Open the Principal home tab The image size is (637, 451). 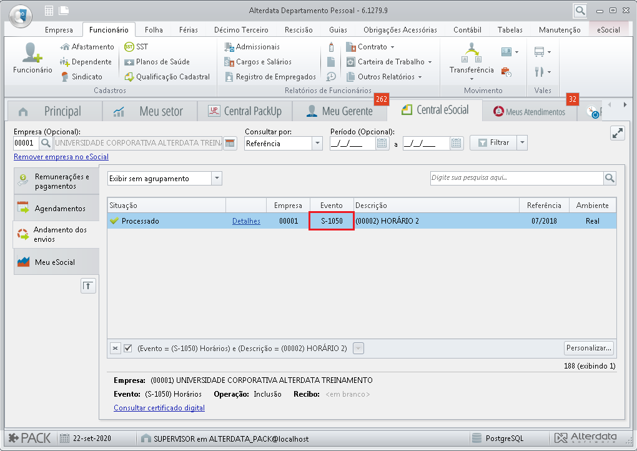pyautogui.click(x=54, y=111)
